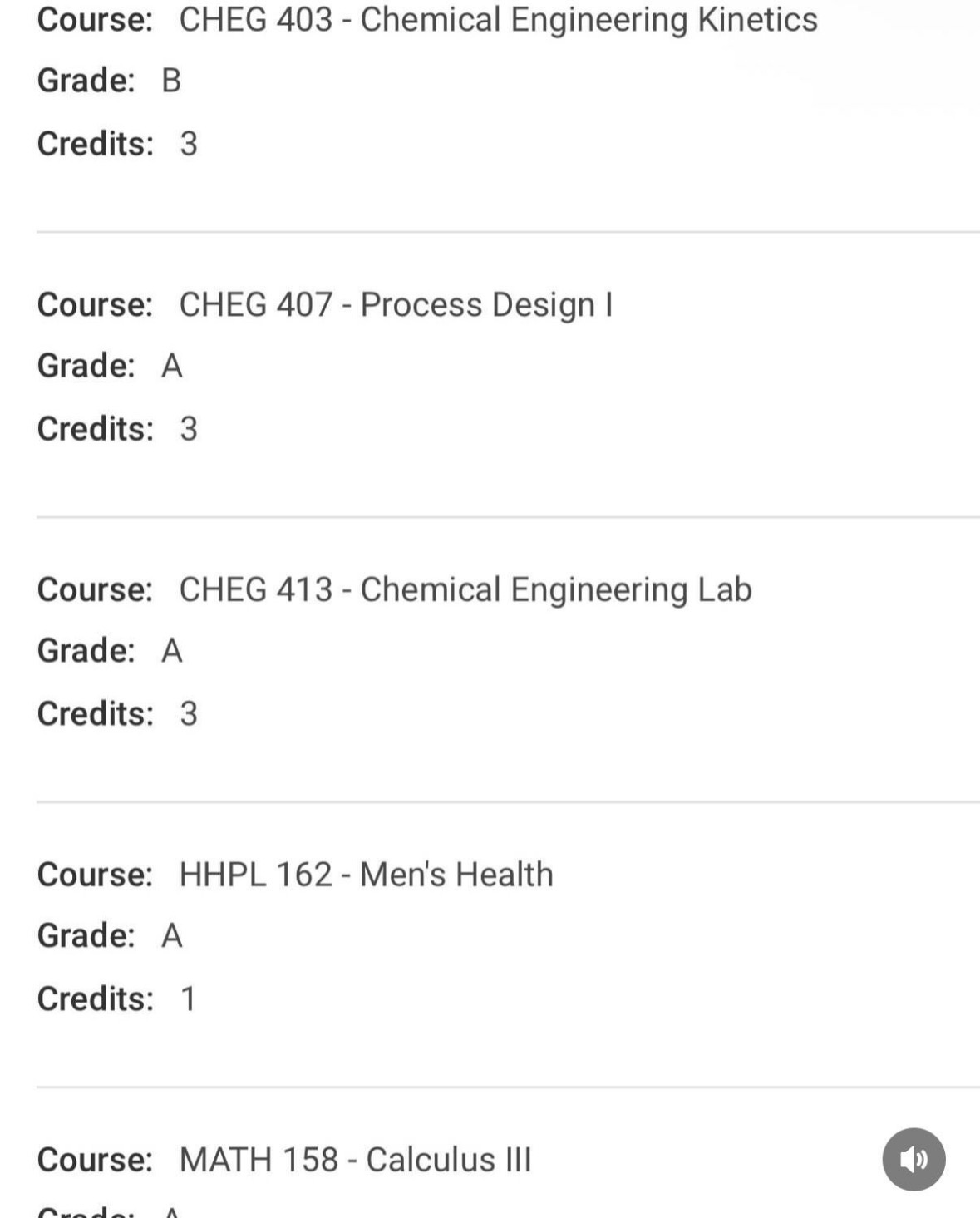Click grade B under CHEG 403

pyautogui.click(x=171, y=81)
